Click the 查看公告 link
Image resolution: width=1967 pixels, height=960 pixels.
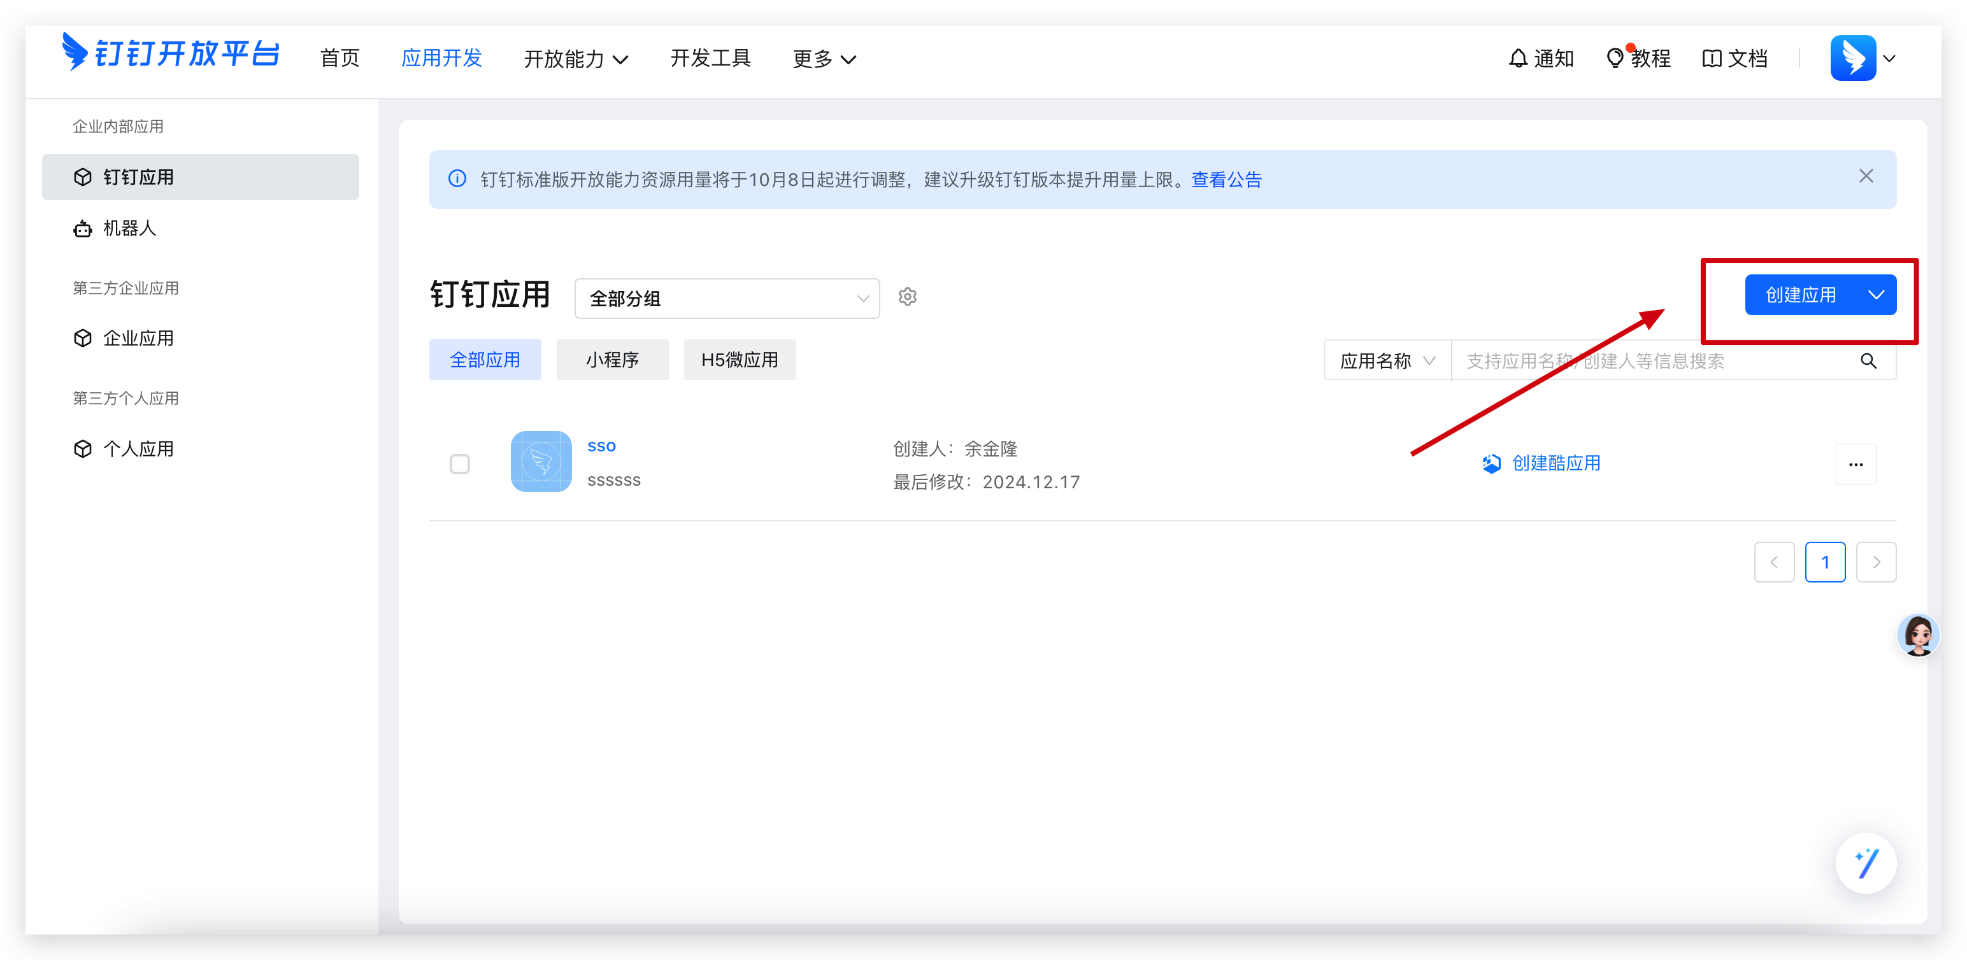coord(1226,180)
